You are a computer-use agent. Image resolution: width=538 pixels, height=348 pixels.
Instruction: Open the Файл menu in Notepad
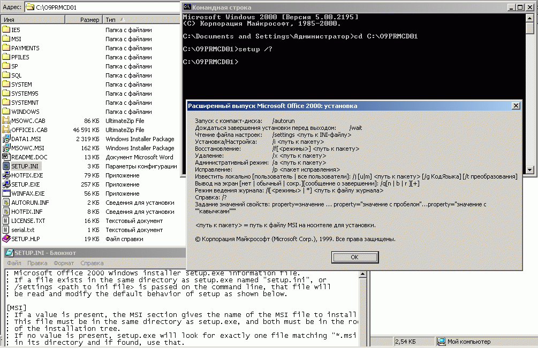pyautogui.click(x=14, y=263)
